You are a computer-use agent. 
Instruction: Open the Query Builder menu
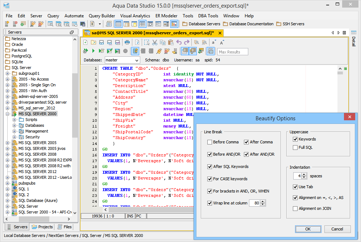102,16
